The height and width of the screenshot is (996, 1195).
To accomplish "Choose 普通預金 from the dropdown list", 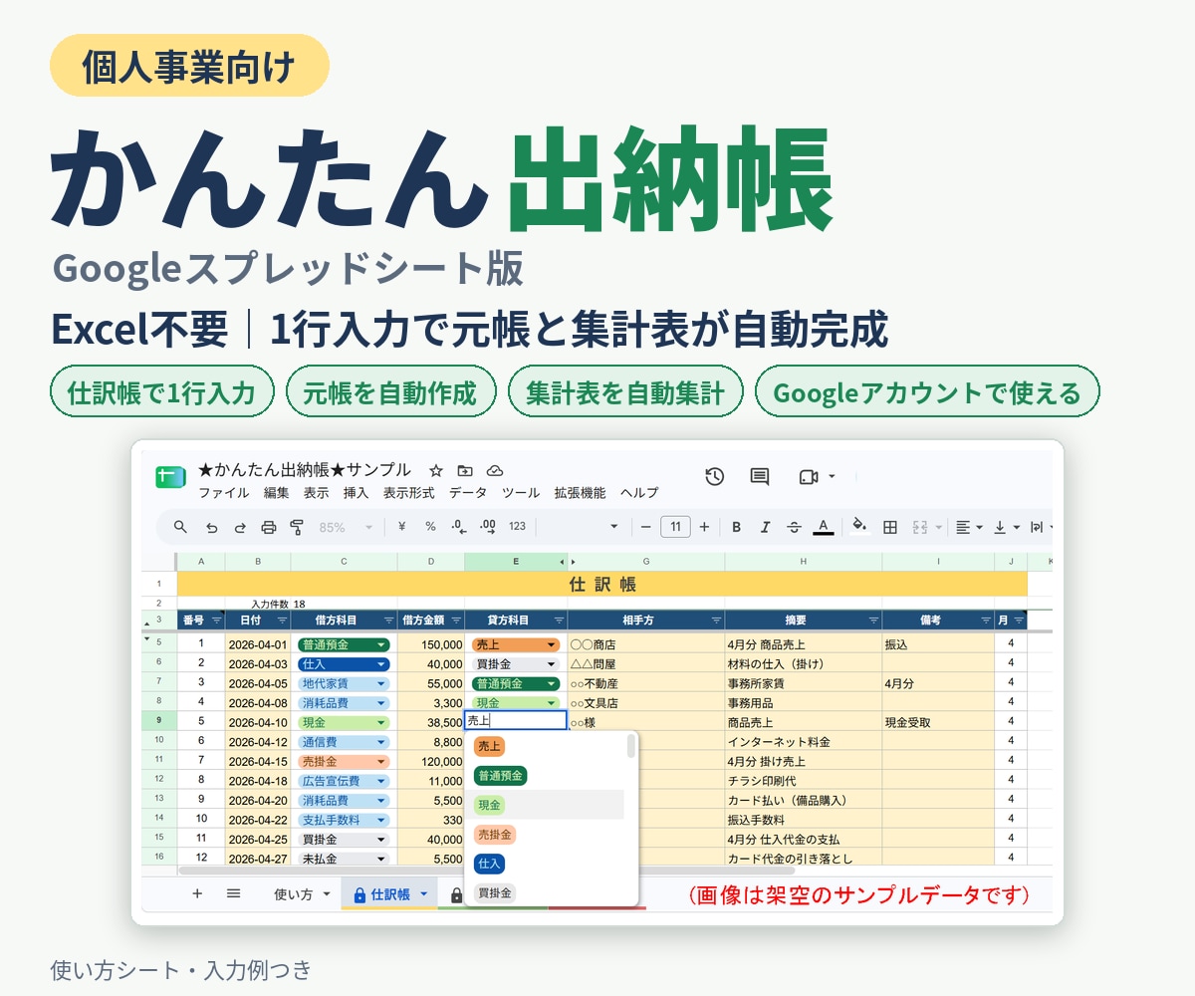I will point(501,776).
